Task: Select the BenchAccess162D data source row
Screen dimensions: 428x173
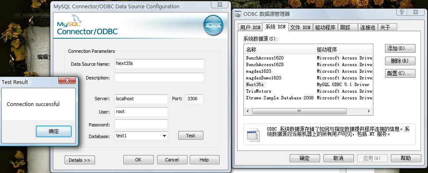Action: 309,64
